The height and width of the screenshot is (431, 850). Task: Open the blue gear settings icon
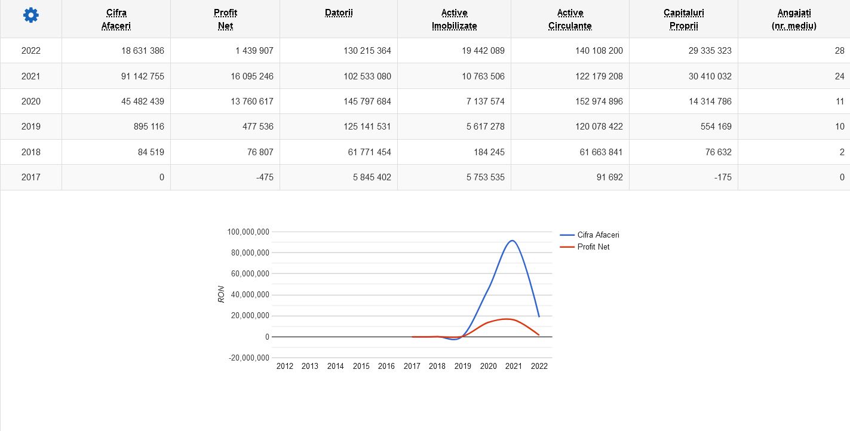[x=30, y=16]
